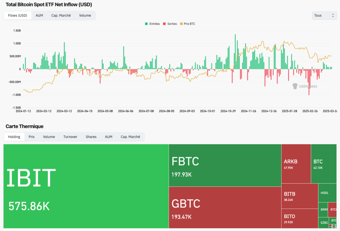Toggle the yellow Prix BTC legend swatch
340x231 pixels.
pos(181,24)
